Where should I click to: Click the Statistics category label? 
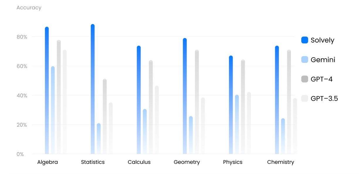(x=93, y=162)
